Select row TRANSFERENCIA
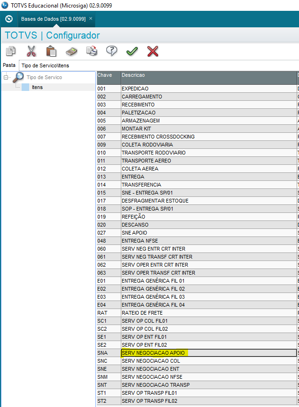 pyautogui.click(x=197, y=185)
